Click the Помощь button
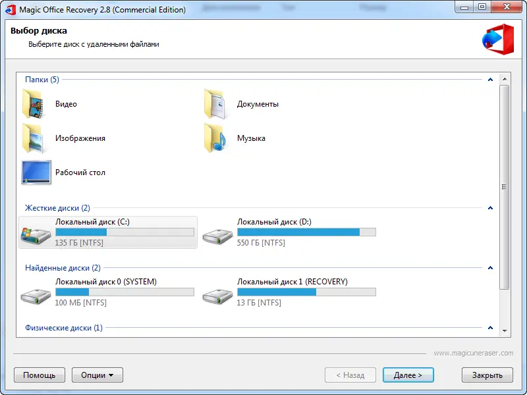527x395 pixels. [40, 375]
